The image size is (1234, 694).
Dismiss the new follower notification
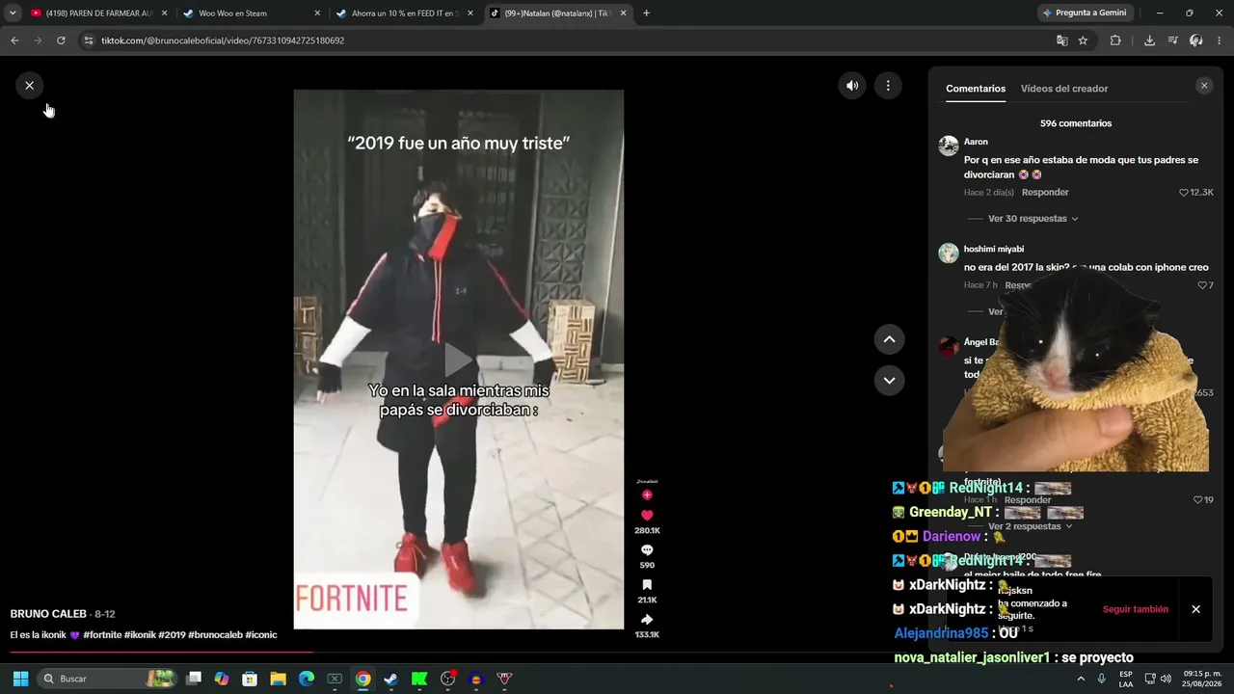click(1195, 609)
